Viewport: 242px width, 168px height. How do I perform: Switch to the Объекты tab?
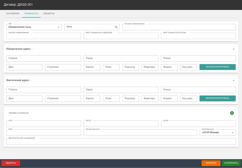pyautogui.click(x=49, y=14)
